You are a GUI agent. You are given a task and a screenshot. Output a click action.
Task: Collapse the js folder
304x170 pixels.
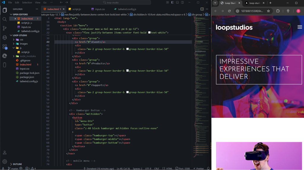tap(20, 48)
